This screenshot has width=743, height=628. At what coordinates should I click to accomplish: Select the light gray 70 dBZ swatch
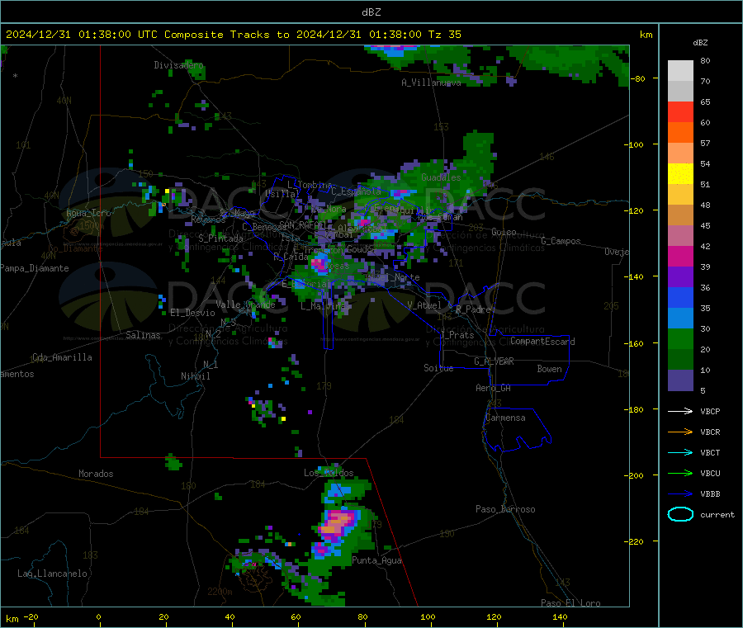(x=680, y=71)
